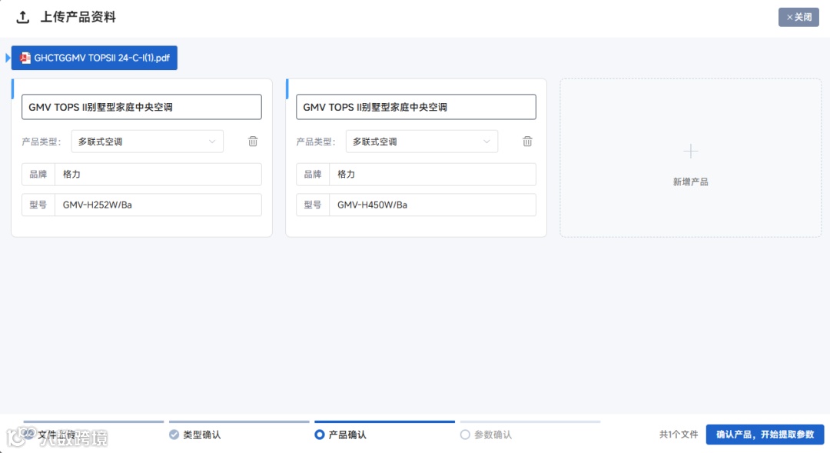The image size is (830, 453).
Task: Click the 共1个文件 file count text
Action: 678,435
